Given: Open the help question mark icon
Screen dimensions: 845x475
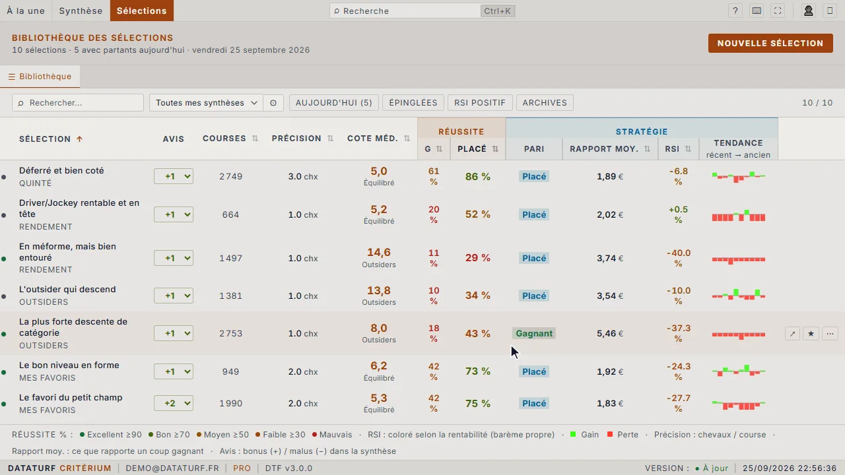Looking at the screenshot, I should tap(735, 11).
